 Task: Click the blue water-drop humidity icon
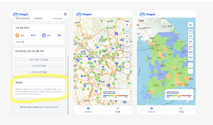click(x=44, y=35)
